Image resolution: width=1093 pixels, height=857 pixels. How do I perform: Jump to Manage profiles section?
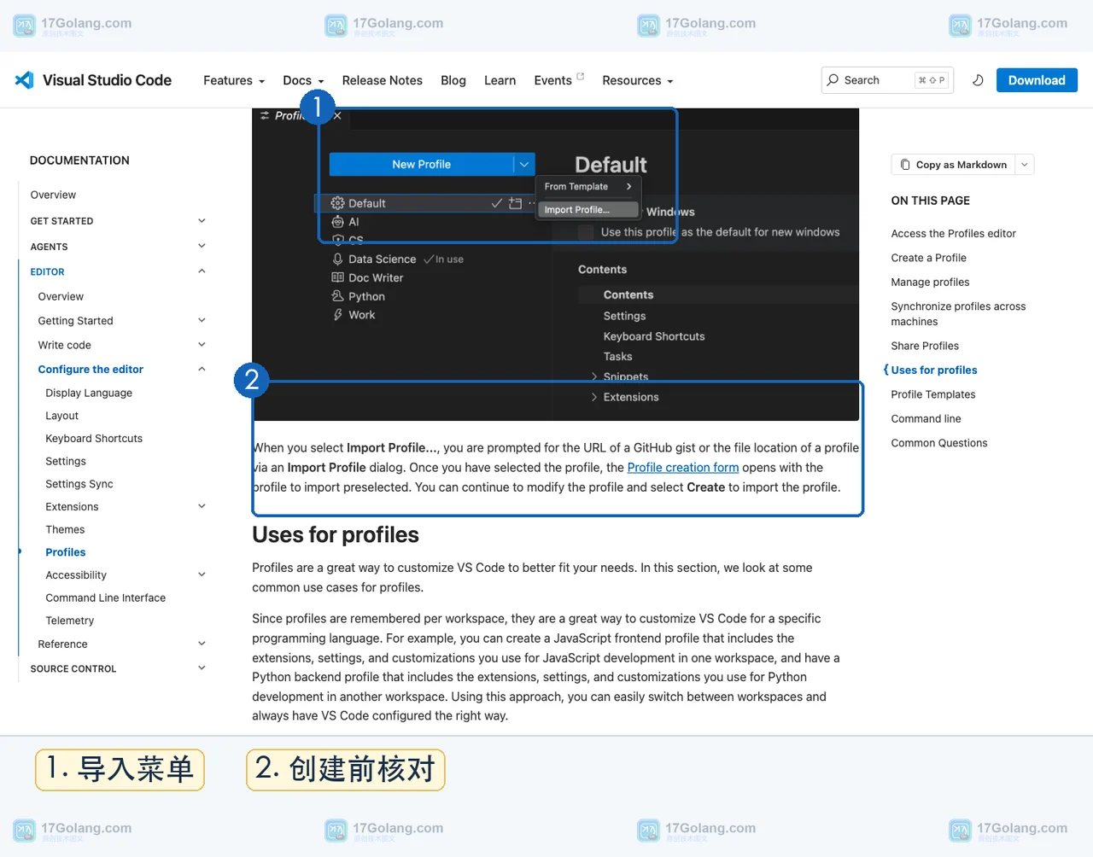pos(930,283)
